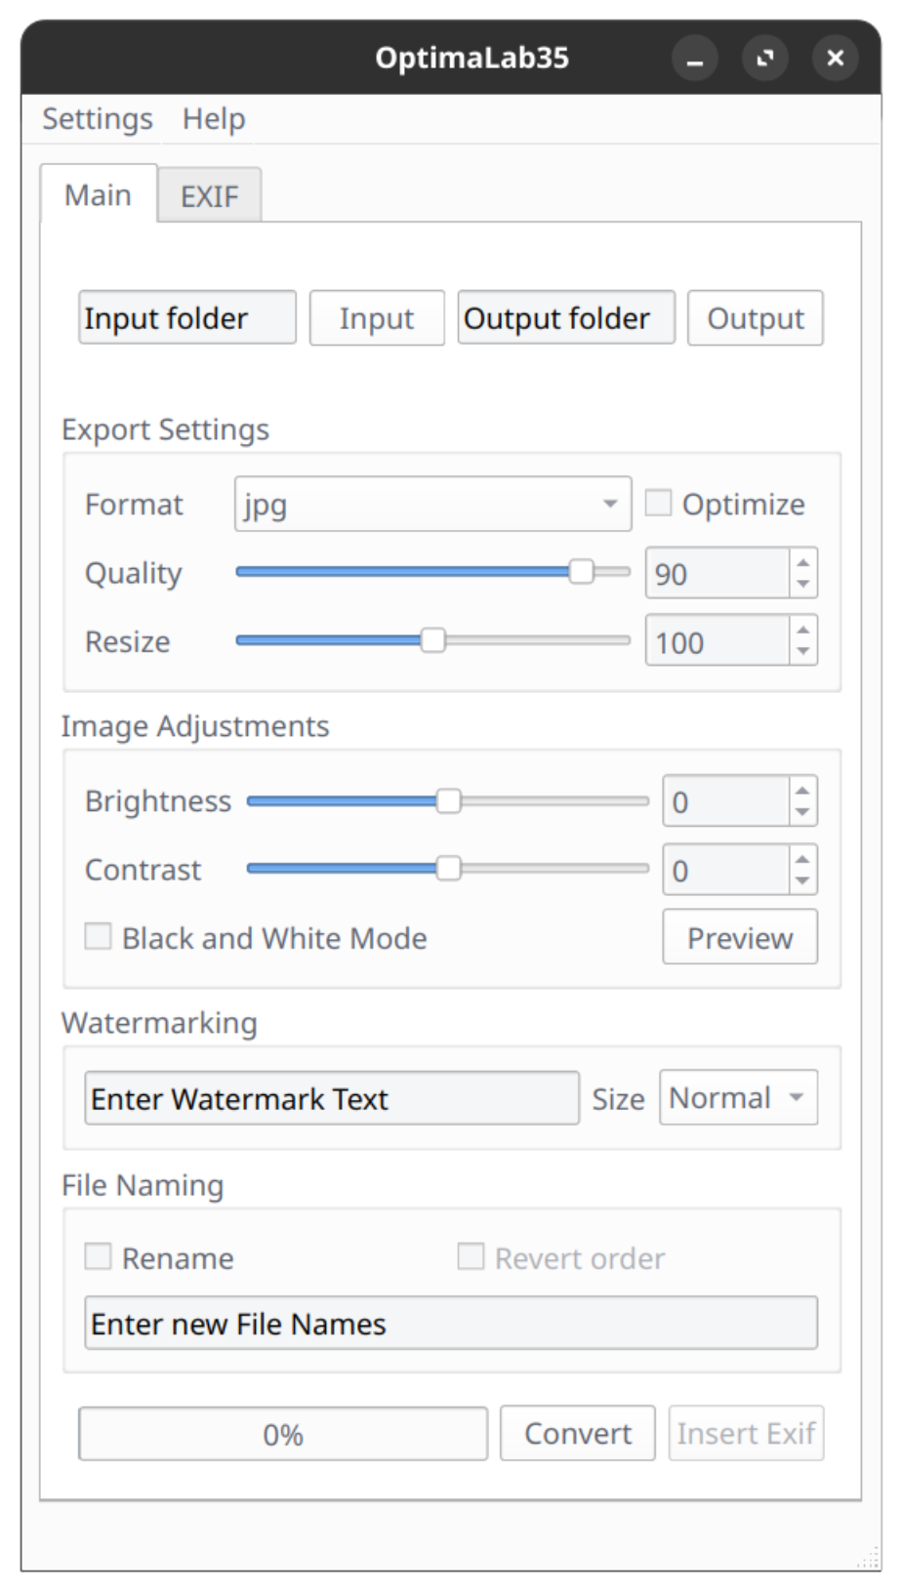This screenshot has width=902, height=1593.
Task: Open the Help menu
Action: [214, 119]
